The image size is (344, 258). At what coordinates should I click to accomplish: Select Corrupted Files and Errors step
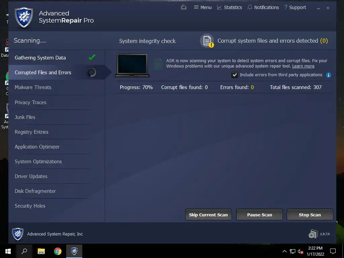point(56,73)
